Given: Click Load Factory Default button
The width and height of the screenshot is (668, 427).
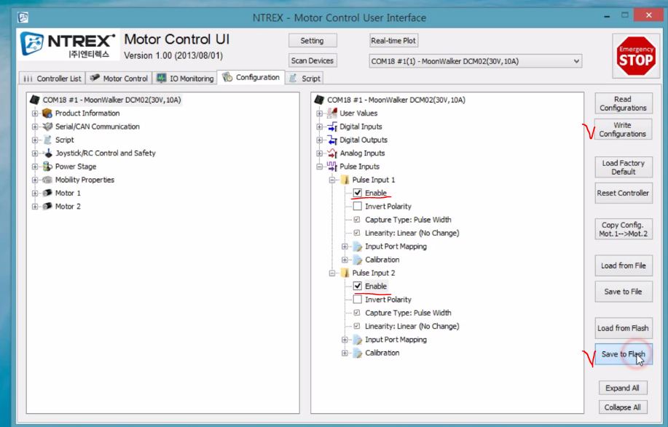Looking at the screenshot, I should [x=623, y=167].
